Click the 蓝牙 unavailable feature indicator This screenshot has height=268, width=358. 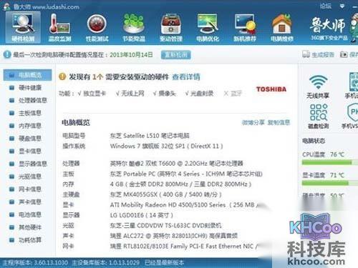233,94
